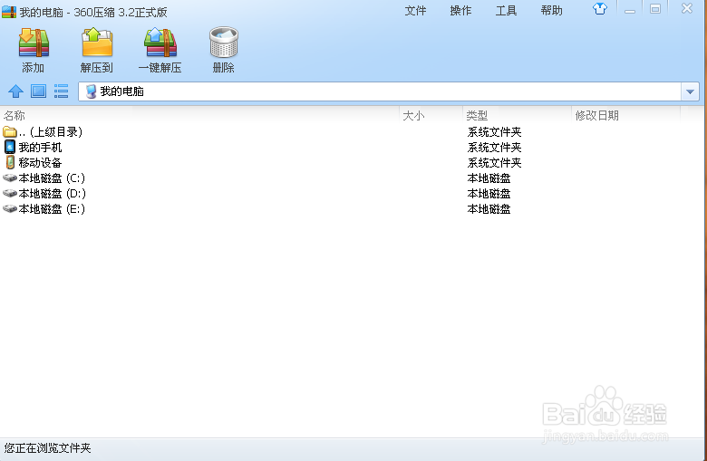
Task: Open the 帮助 menu
Action: [x=551, y=10]
